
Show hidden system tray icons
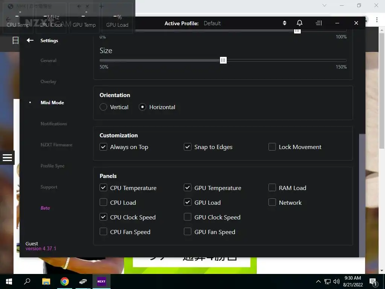318,281
